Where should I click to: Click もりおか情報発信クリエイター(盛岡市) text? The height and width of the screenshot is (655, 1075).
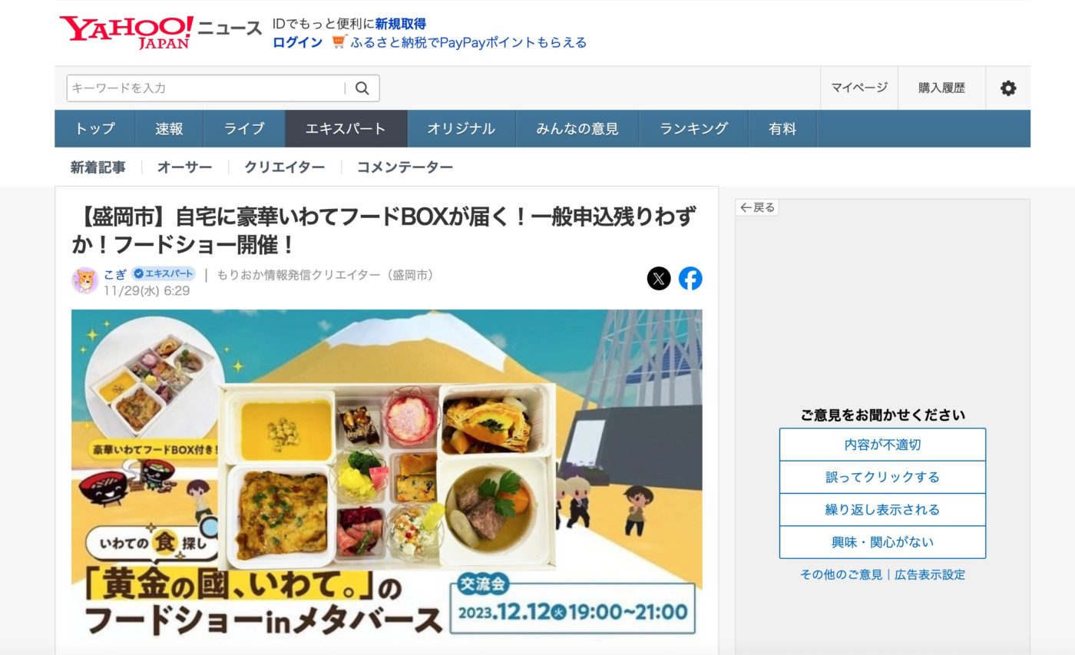pos(327,274)
